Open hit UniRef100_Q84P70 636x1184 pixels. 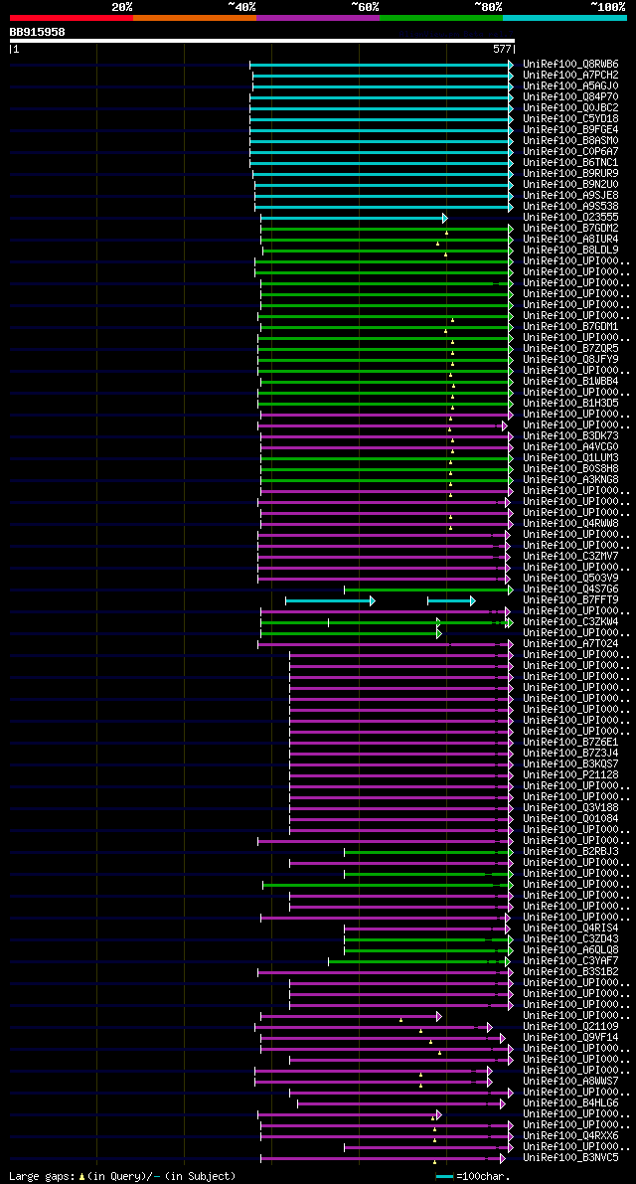coord(570,97)
